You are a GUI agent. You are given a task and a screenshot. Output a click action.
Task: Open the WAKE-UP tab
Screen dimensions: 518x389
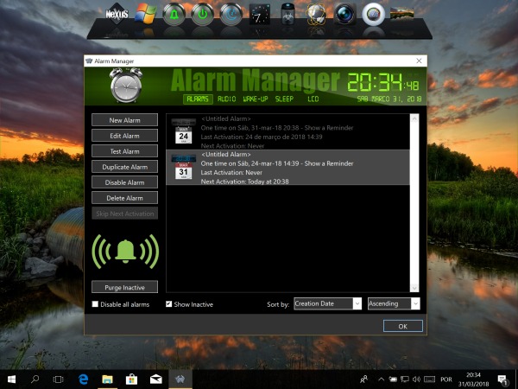click(256, 99)
